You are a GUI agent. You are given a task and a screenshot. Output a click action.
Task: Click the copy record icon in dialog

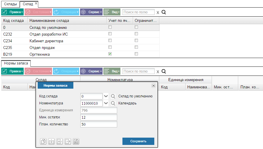point(43,141)
